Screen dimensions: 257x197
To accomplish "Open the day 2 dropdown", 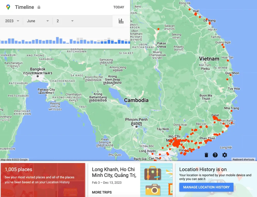I will (65, 21).
